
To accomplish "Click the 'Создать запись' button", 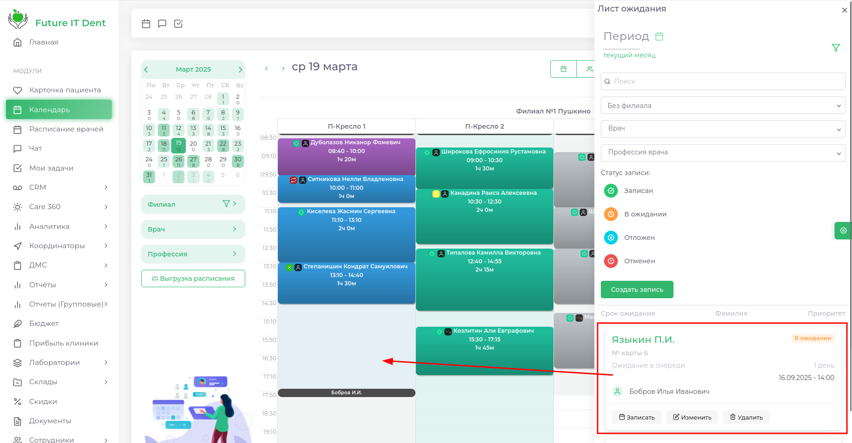I will (637, 290).
